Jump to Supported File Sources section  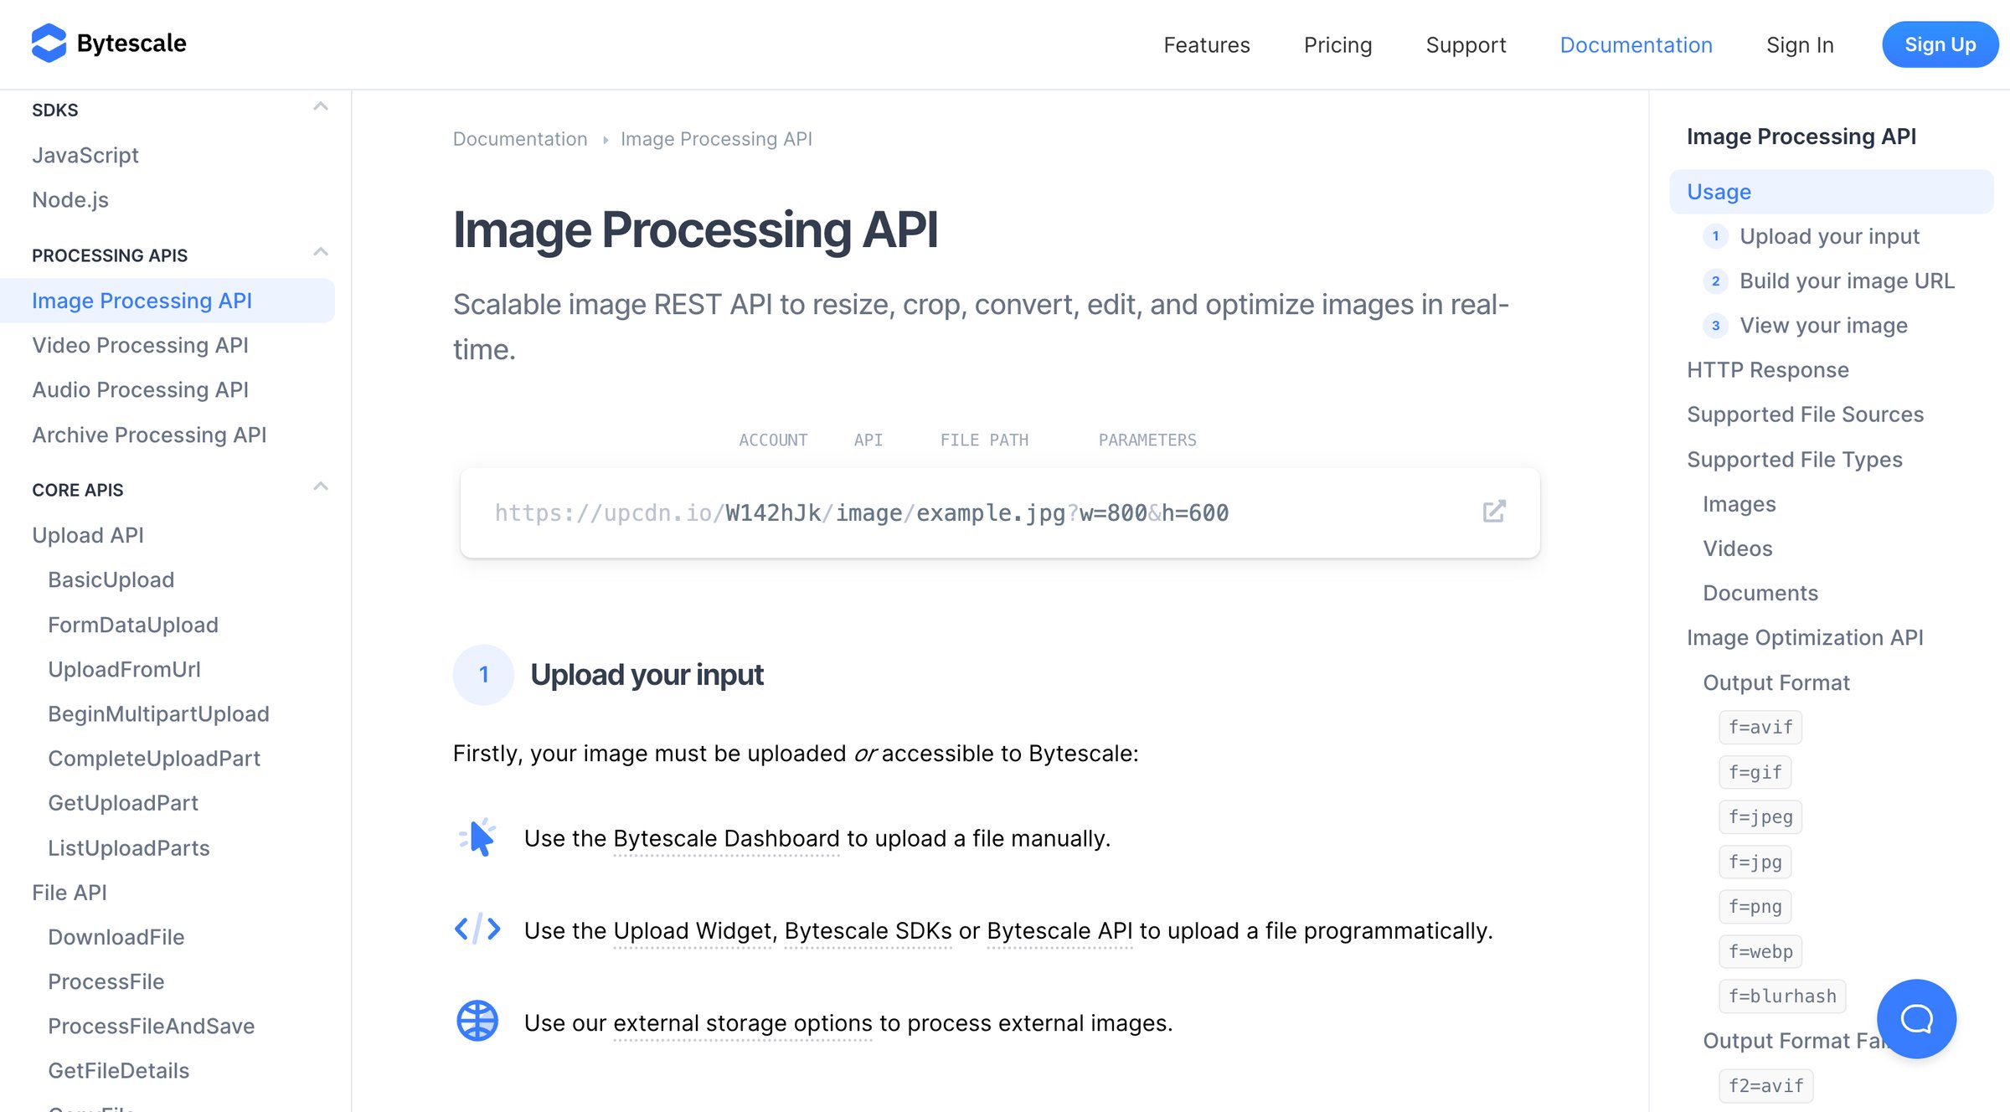click(x=1805, y=414)
